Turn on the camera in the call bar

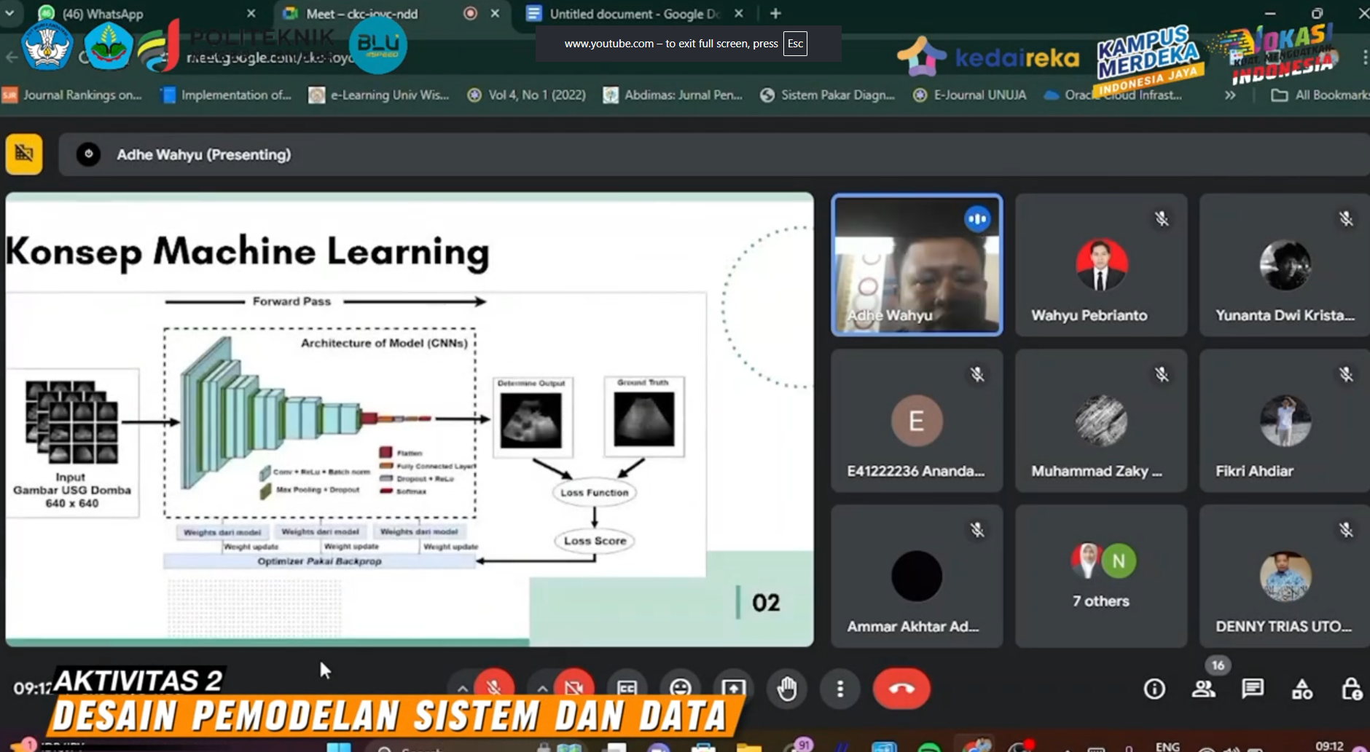pos(574,686)
